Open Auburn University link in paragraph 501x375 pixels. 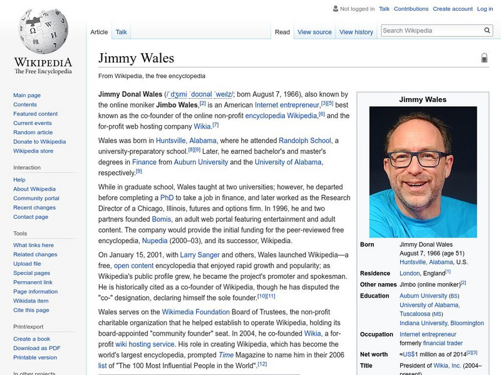click(x=201, y=162)
